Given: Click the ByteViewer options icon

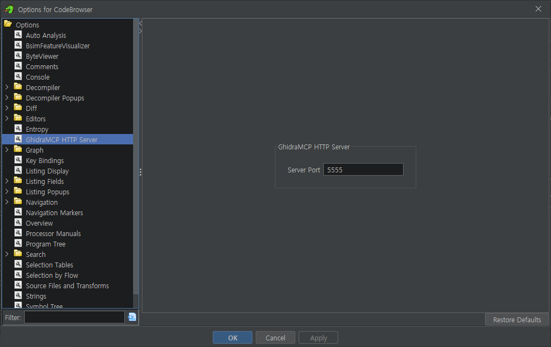Looking at the screenshot, I should point(18,56).
